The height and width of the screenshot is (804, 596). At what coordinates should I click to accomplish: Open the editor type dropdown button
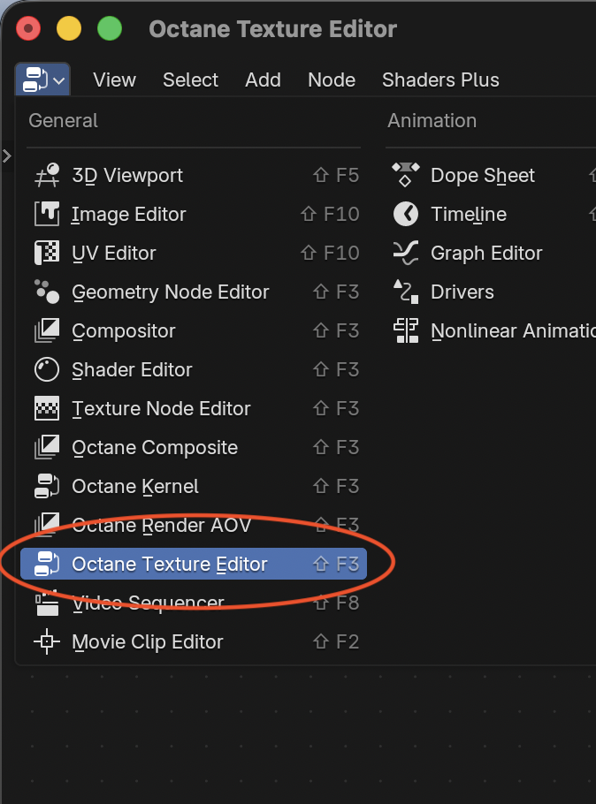click(42, 80)
